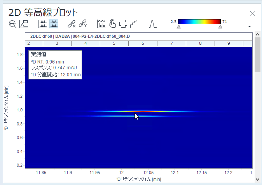Adjust the upper color scale slider handle
Viewport: 262px width, 185px height.
220,26
